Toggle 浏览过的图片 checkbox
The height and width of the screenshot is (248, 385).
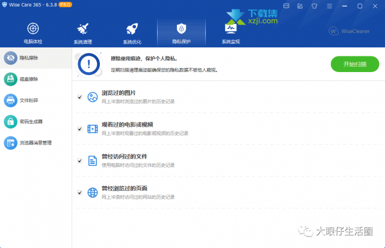80,97
